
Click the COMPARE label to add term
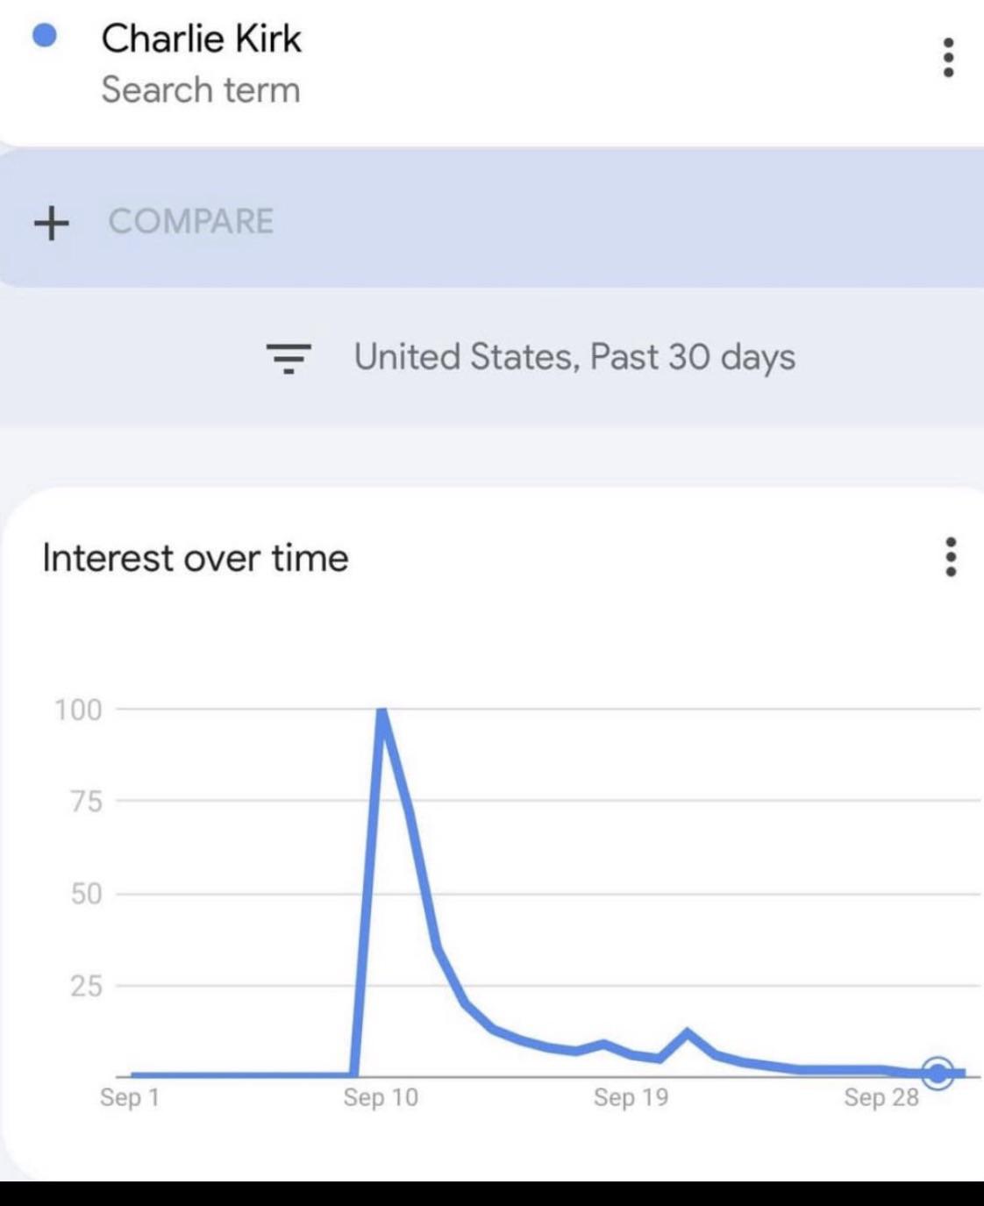[x=191, y=221]
